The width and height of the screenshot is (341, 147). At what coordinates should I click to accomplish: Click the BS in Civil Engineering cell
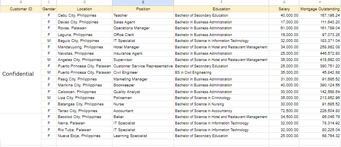tap(221, 73)
